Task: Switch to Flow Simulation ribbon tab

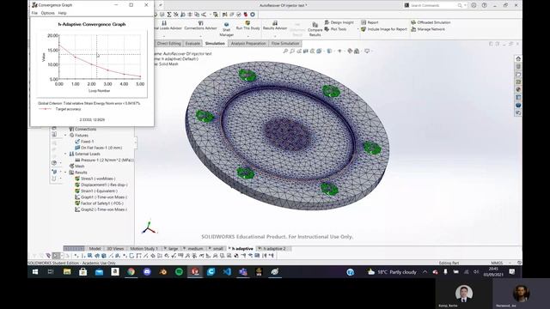Action: [285, 44]
